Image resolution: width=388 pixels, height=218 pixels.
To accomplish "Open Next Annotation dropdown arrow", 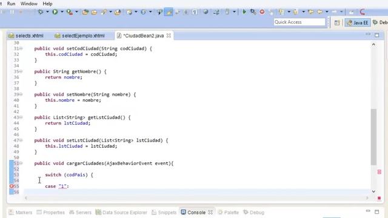I will click(289, 12).
